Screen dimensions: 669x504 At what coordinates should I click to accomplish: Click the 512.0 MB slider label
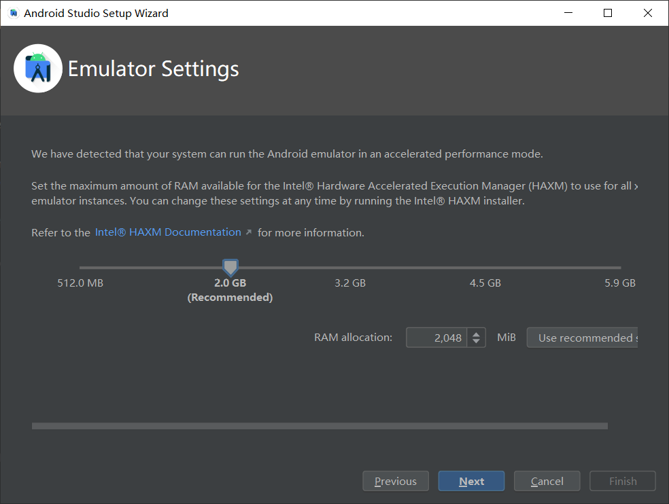[80, 283]
